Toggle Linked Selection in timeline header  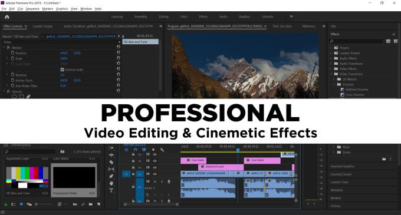click(x=144, y=150)
